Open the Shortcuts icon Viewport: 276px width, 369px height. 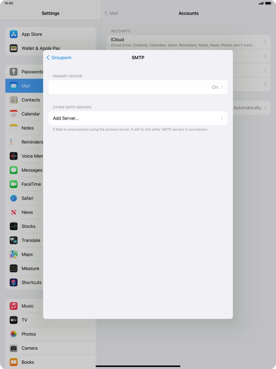14,283
